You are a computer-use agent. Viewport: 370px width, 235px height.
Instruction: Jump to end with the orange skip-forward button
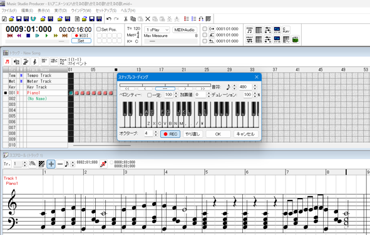point(64,36)
